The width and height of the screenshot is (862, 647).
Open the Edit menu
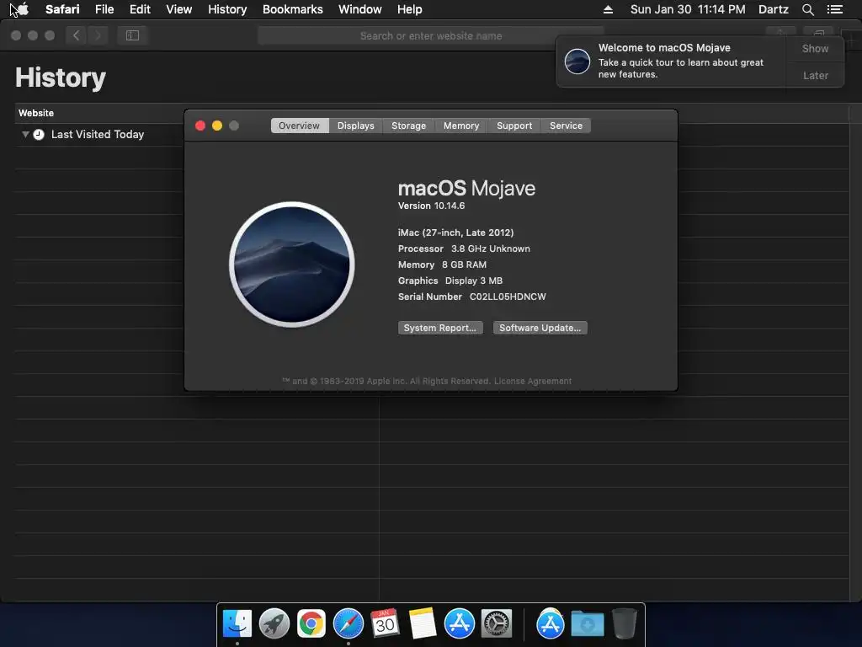[x=140, y=9]
